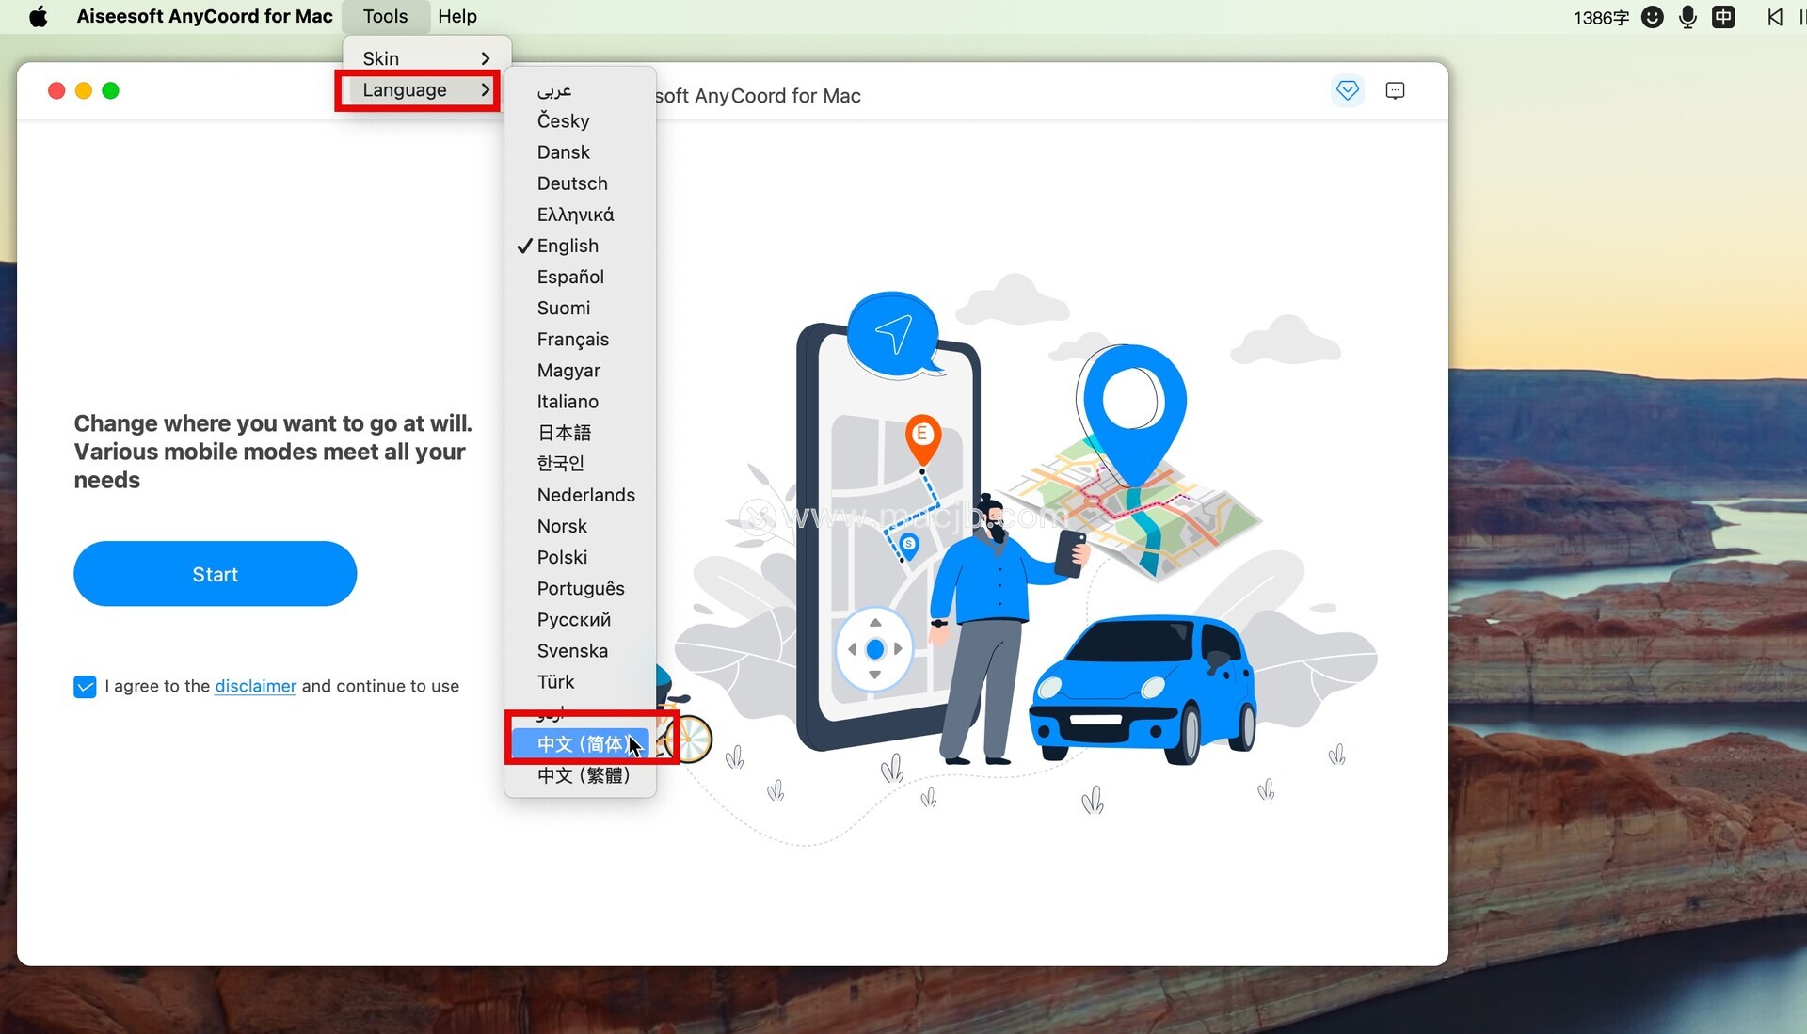Select 中文 (繁體) Traditional Chinese
This screenshot has width=1807, height=1034.
point(580,774)
